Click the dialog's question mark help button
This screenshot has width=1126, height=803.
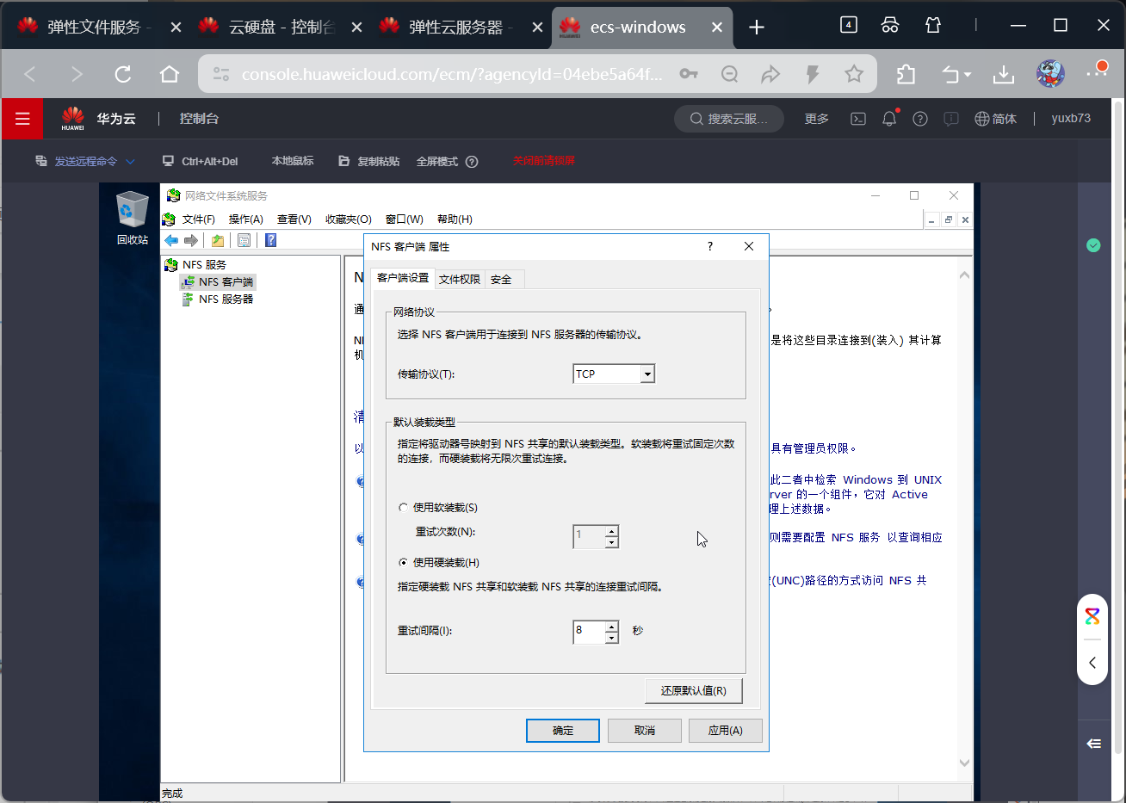pos(710,246)
